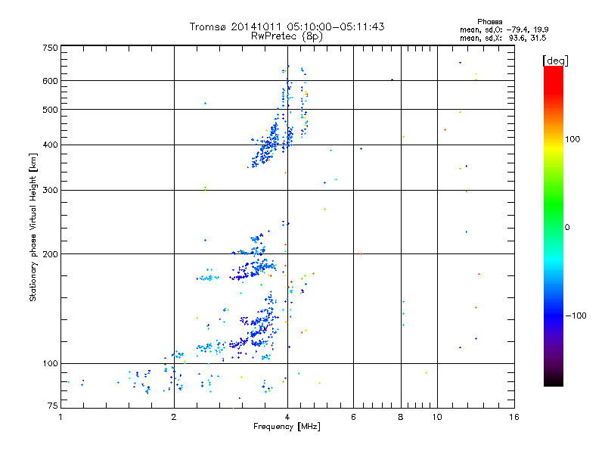Click the 'Stationary phase Virtual Height [km]' axis label
The width and height of the screenshot is (605, 454).
[x=33, y=228]
